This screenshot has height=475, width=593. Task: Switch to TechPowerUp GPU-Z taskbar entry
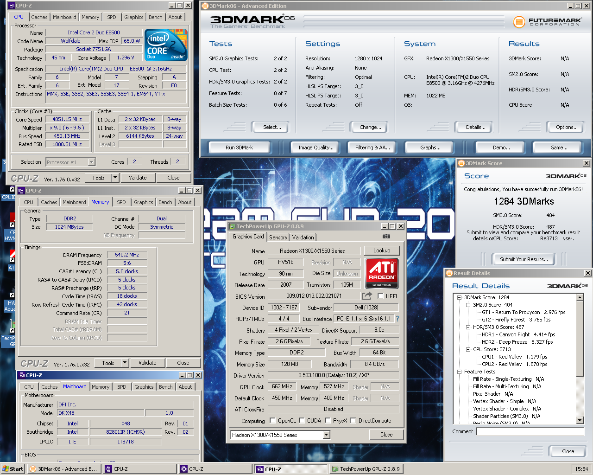coord(366,469)
